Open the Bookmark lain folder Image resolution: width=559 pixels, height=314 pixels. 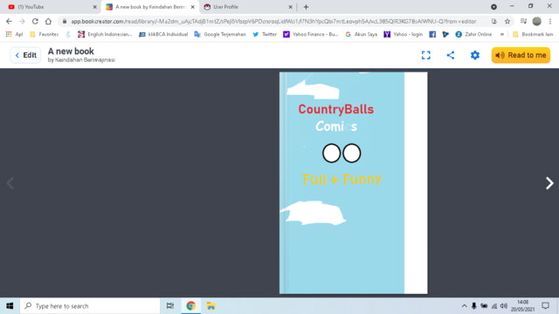533,34
